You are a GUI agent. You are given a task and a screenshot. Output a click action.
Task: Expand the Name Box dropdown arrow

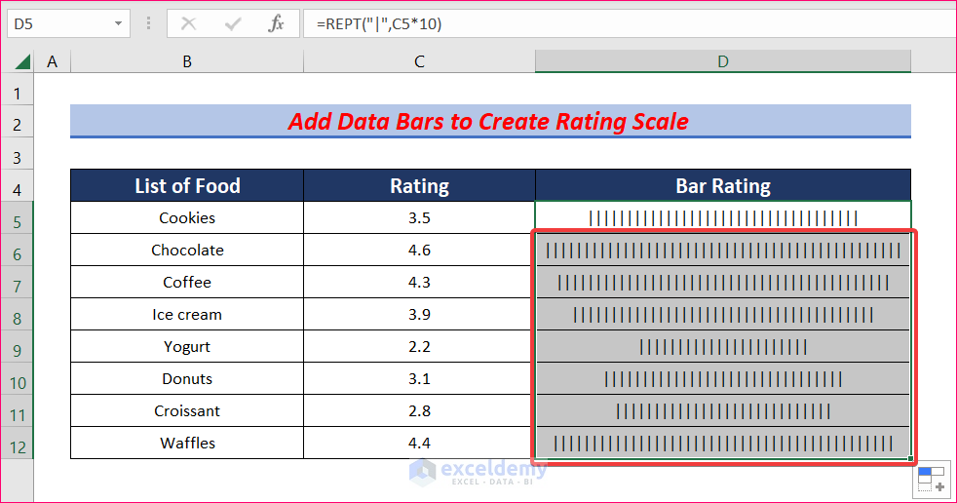(x=118, y=23)
